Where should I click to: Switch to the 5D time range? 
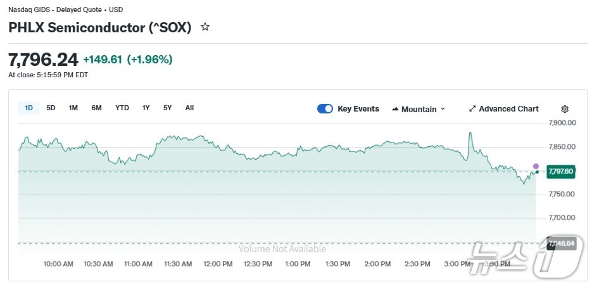(x=51, y=108)
